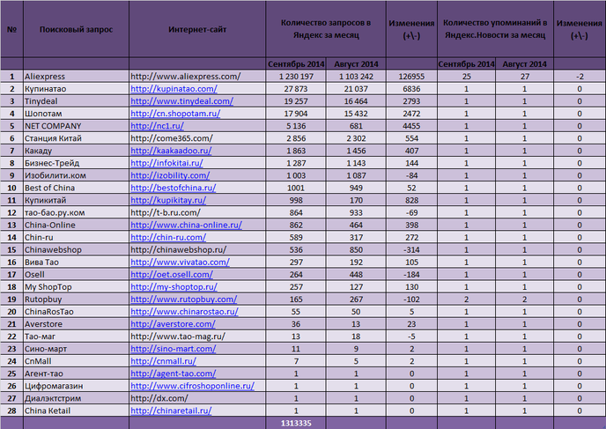Select the -314 change cell

coord(411,249)
